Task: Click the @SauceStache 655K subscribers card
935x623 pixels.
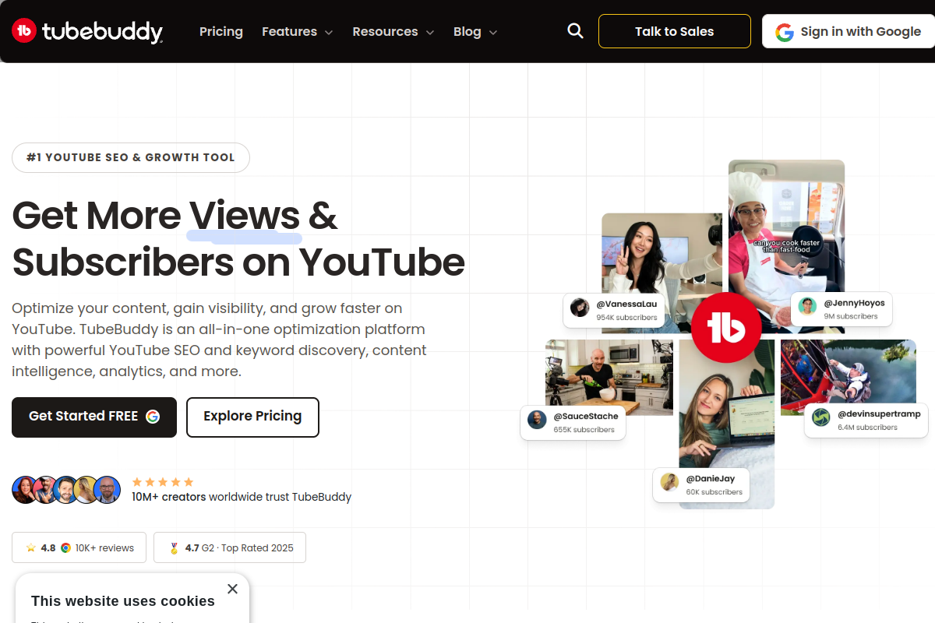Action: 573,422
